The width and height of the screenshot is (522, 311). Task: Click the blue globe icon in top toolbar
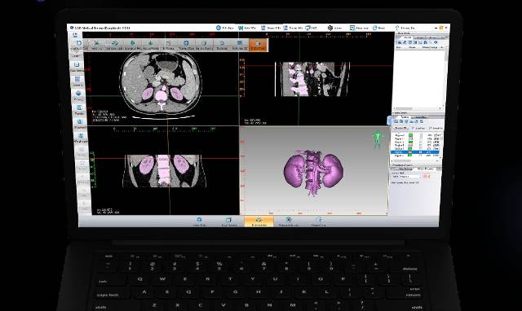point(219,28)
